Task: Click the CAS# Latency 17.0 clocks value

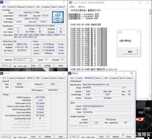Action: pyautogui.click(x=40, y=103)
